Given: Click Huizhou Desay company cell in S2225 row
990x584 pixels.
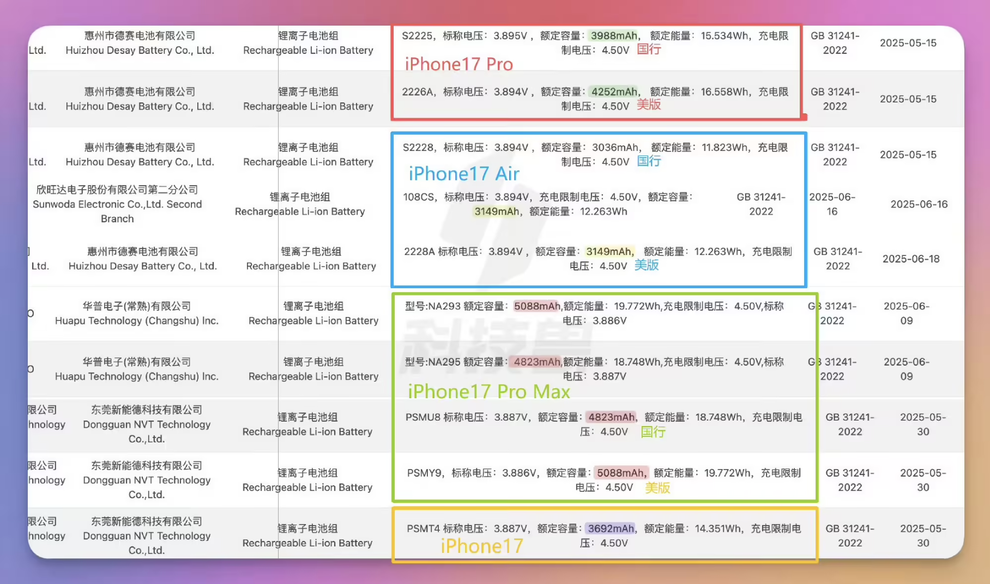Looking at the screenshot, I should coord(140,42).
